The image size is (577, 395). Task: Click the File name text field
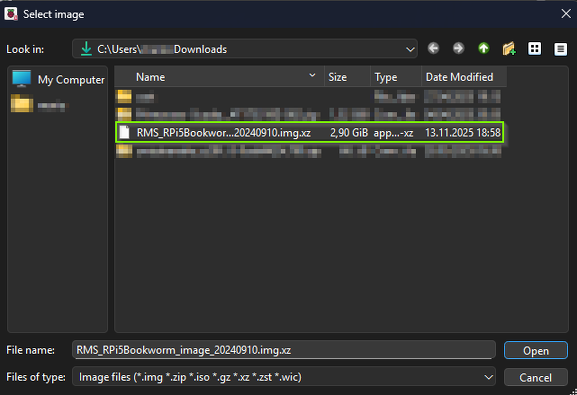click(x=283, y=350)
